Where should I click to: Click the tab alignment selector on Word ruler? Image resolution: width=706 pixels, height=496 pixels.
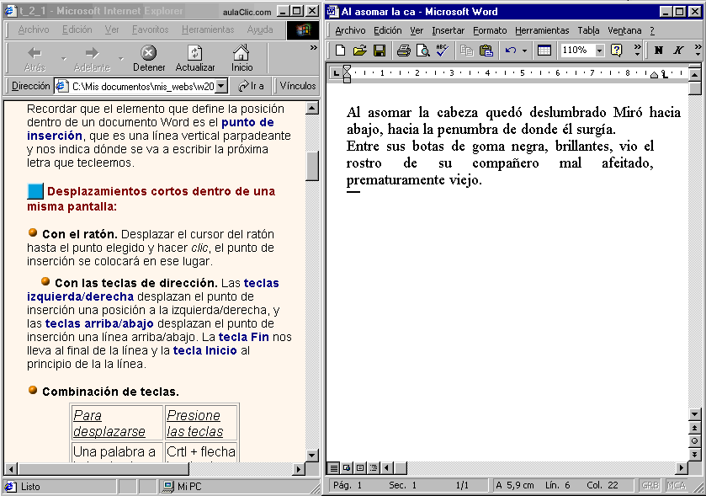[336, 72]
